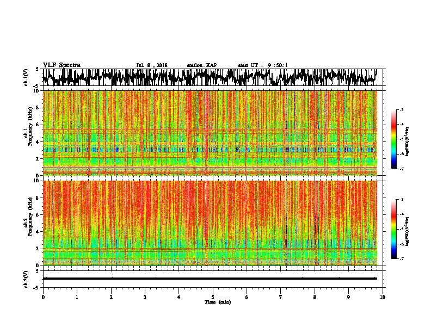This screenshot has height=333, width=431.
Task: Click the time axis tick label '9'
Action: coord(348,297)
